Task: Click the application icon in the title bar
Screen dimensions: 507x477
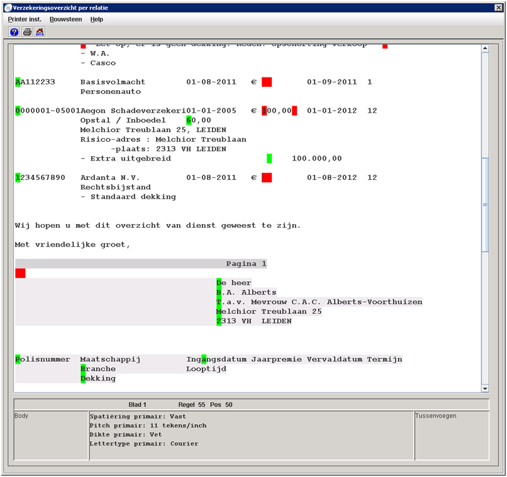Action: click(x=8, y=7)
